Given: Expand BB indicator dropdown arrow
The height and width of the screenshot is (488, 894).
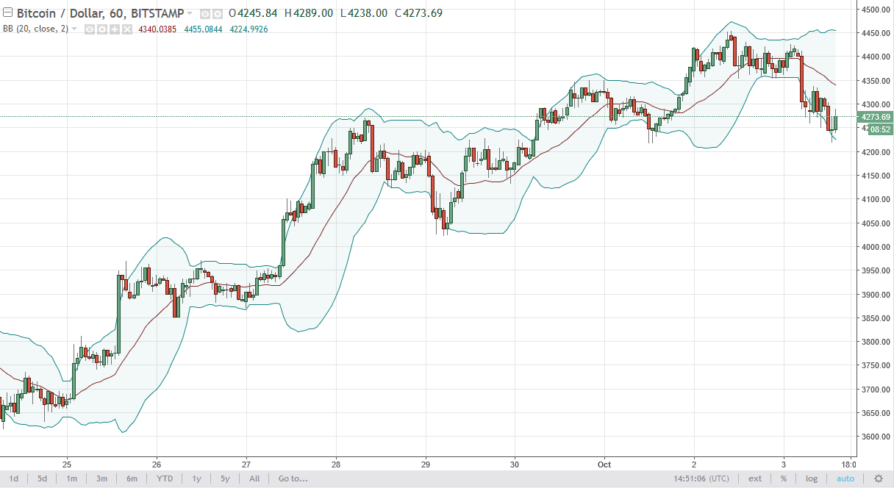Looking at the screenshot, I should pos(74,29).
